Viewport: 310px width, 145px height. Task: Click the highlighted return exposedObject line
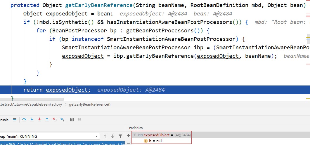tap(155, 90)
